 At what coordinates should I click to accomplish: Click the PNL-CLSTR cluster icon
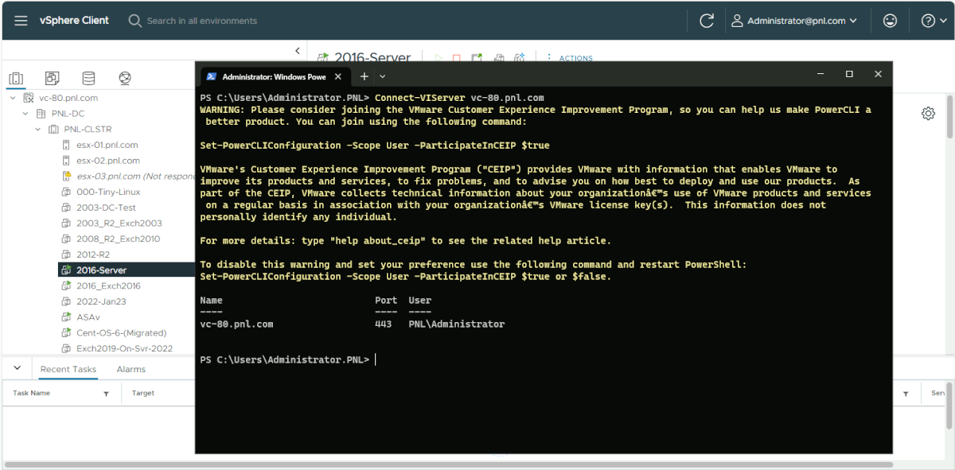pos(53,129)
